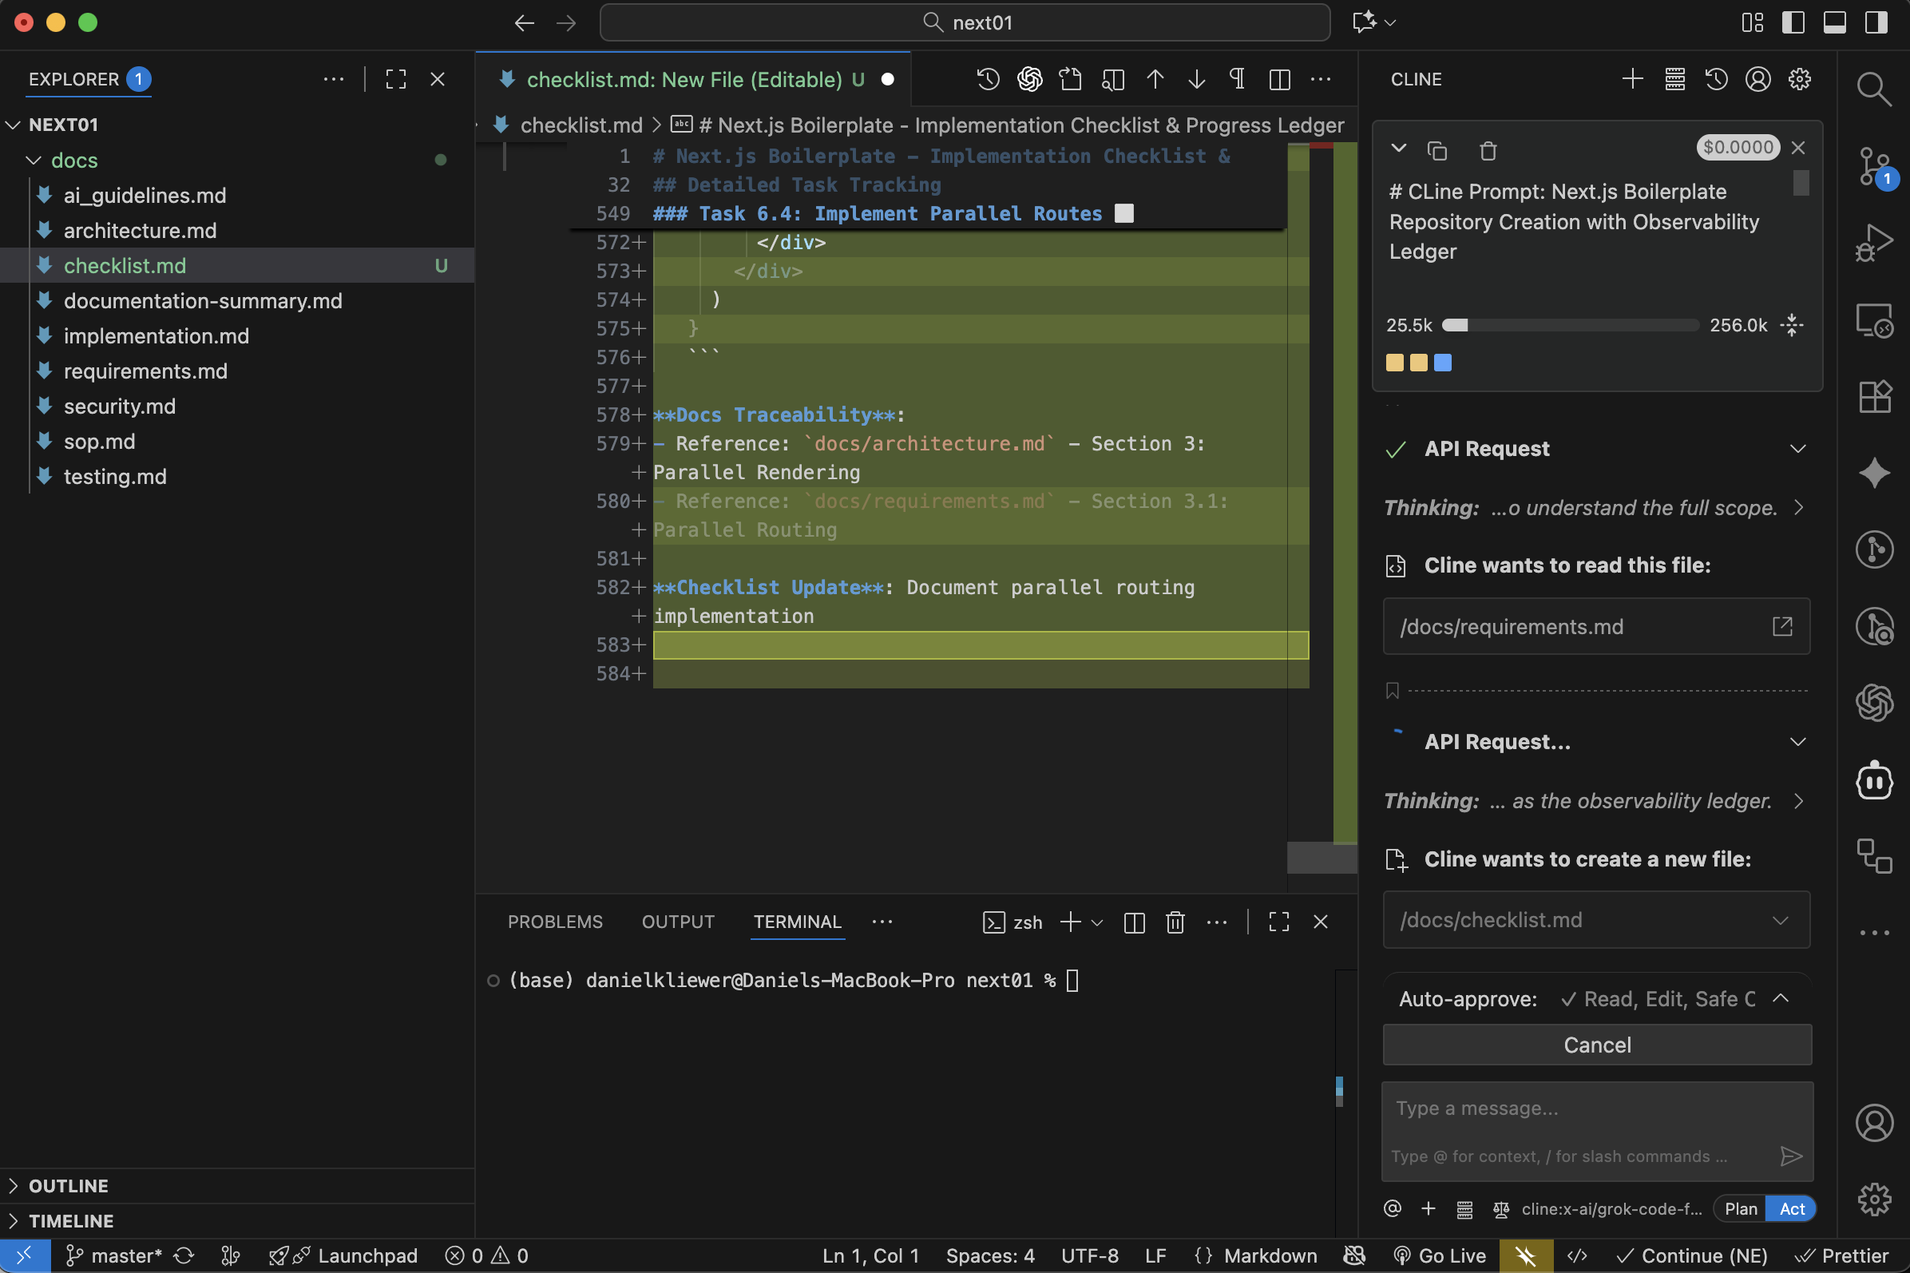The height and width of the screenshot is (1273, 1910).
Task: Toggle the primary side bar layout button
Action: point(1793,22)
